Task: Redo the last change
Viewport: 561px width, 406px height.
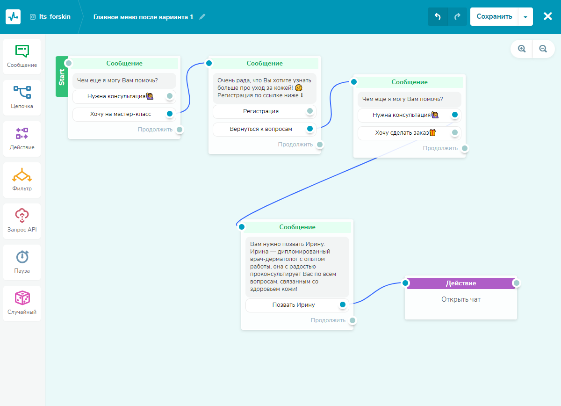Action: (457, 17)
